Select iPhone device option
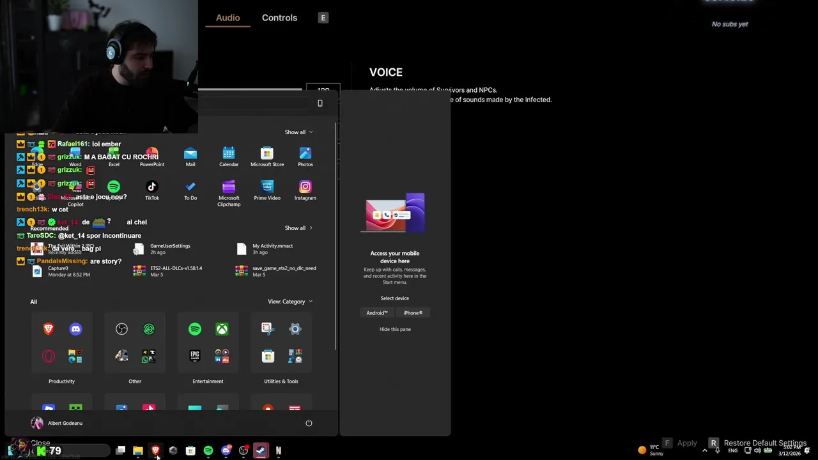Image resolution: width=818 pixels, height=460 pixels. 413,313
